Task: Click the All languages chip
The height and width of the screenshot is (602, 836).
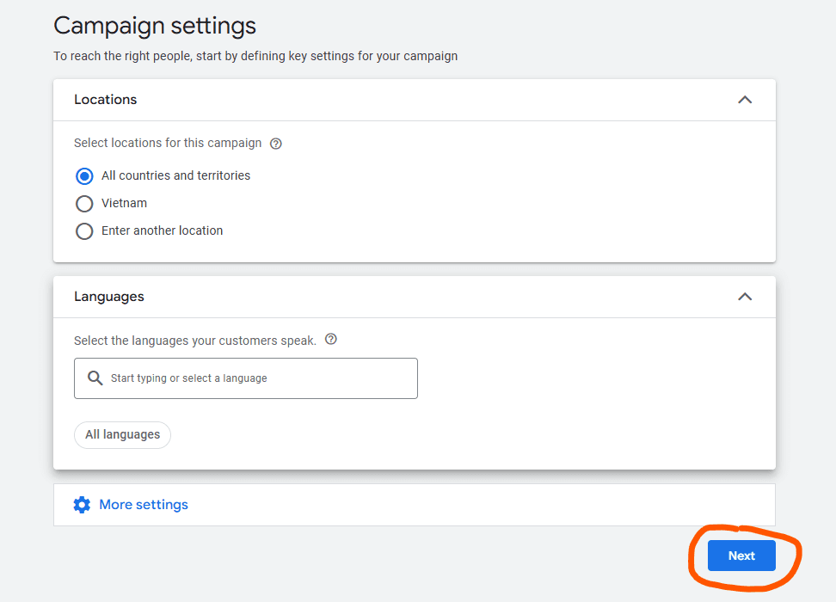Action: coord(123,435)
